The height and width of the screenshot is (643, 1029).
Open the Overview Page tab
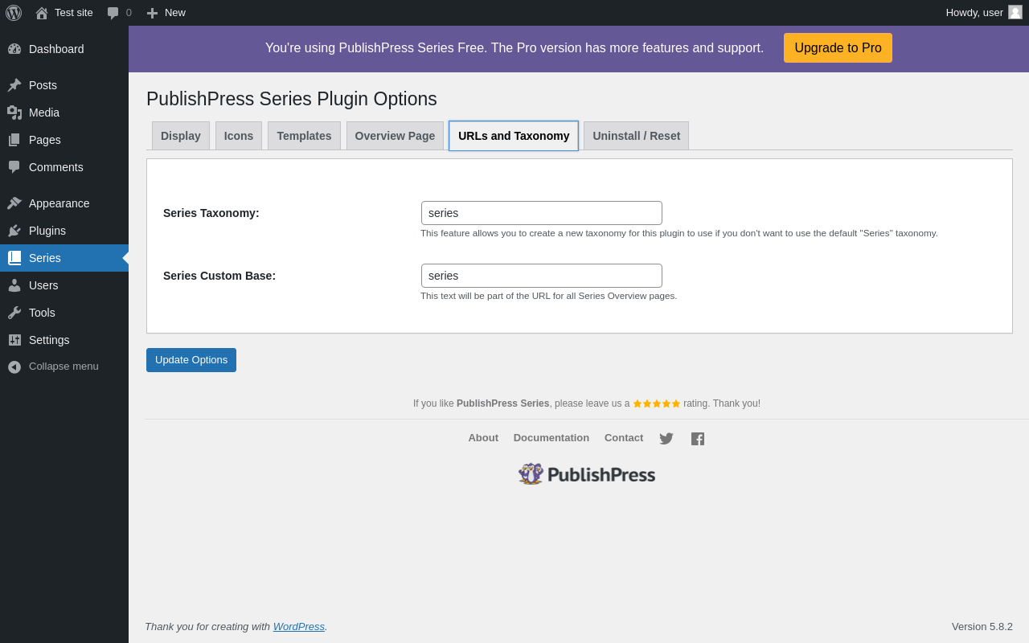tap(395, 136)
